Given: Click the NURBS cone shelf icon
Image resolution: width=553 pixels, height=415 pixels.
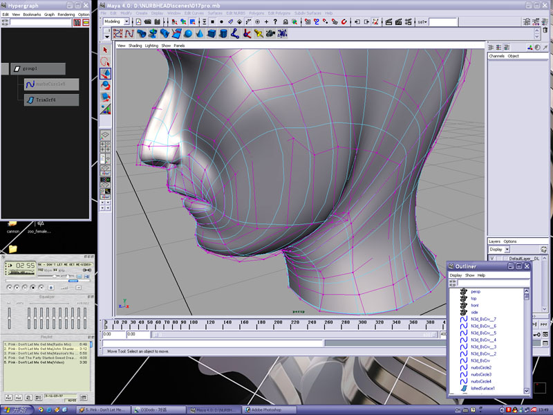Looking at the screenshot, I should click(x=200, y=34).
